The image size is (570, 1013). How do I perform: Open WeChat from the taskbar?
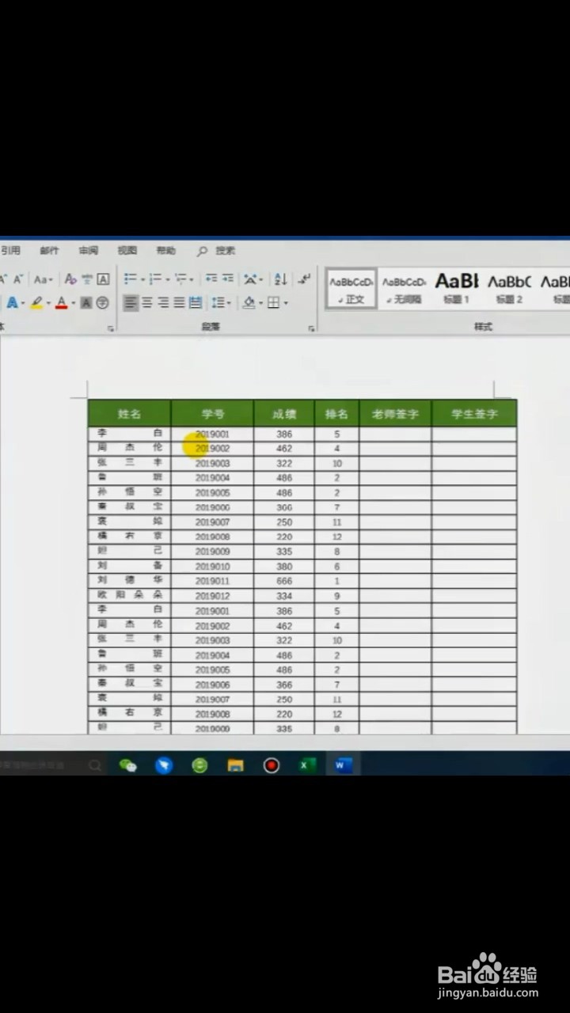(x=127, y=764)
